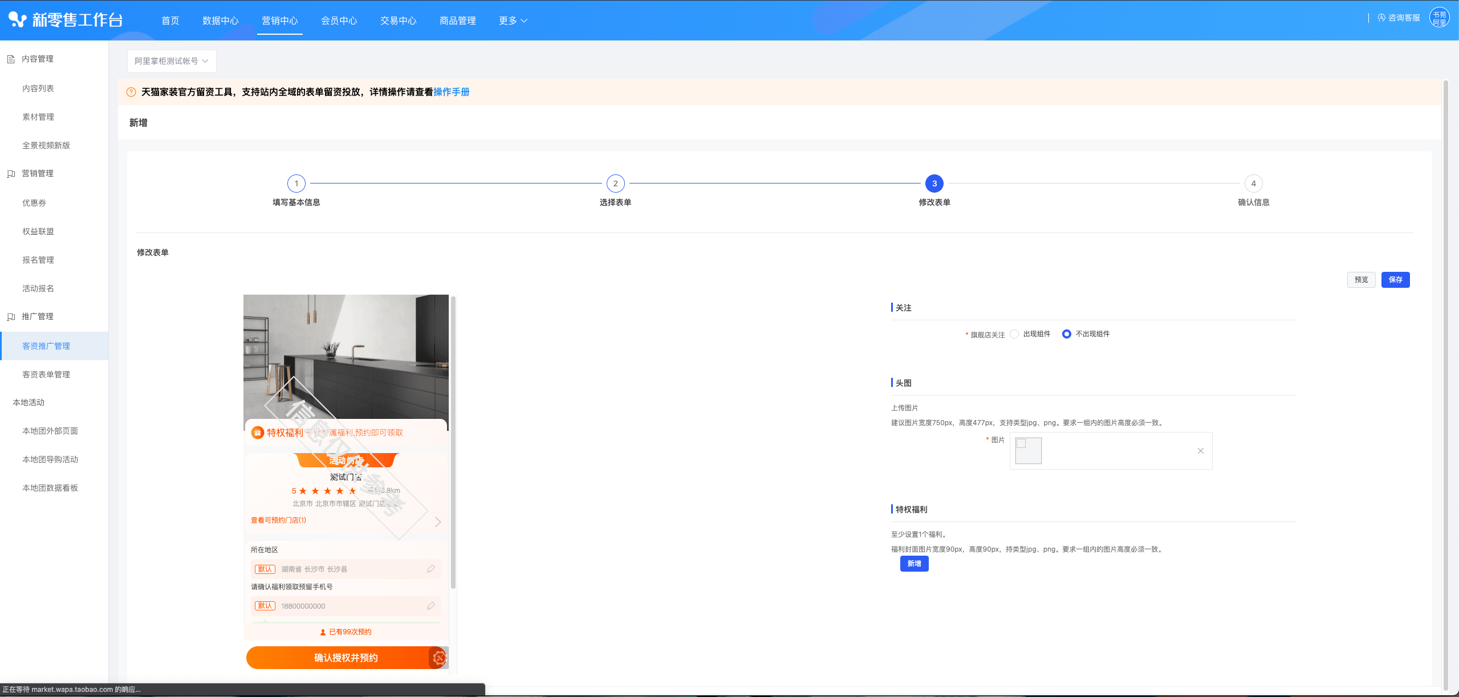
Task: Open 素材管理 in sidebar
Action: 38,117
